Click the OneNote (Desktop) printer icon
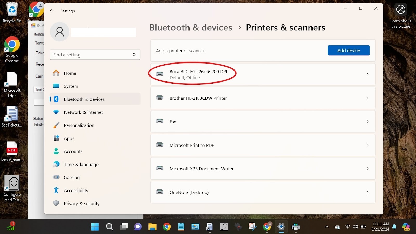Image resolution: width=416 pixels, height=234 pixels. coord(160,192)
